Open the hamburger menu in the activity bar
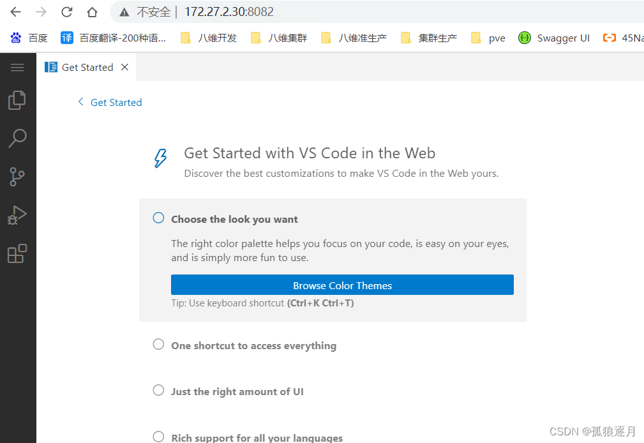This screenshot has height=443, width=644. coord(17,66)
